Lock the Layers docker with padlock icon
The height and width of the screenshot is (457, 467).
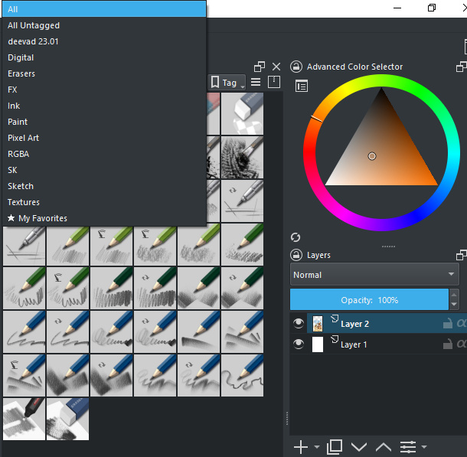[x=296, y=255]
